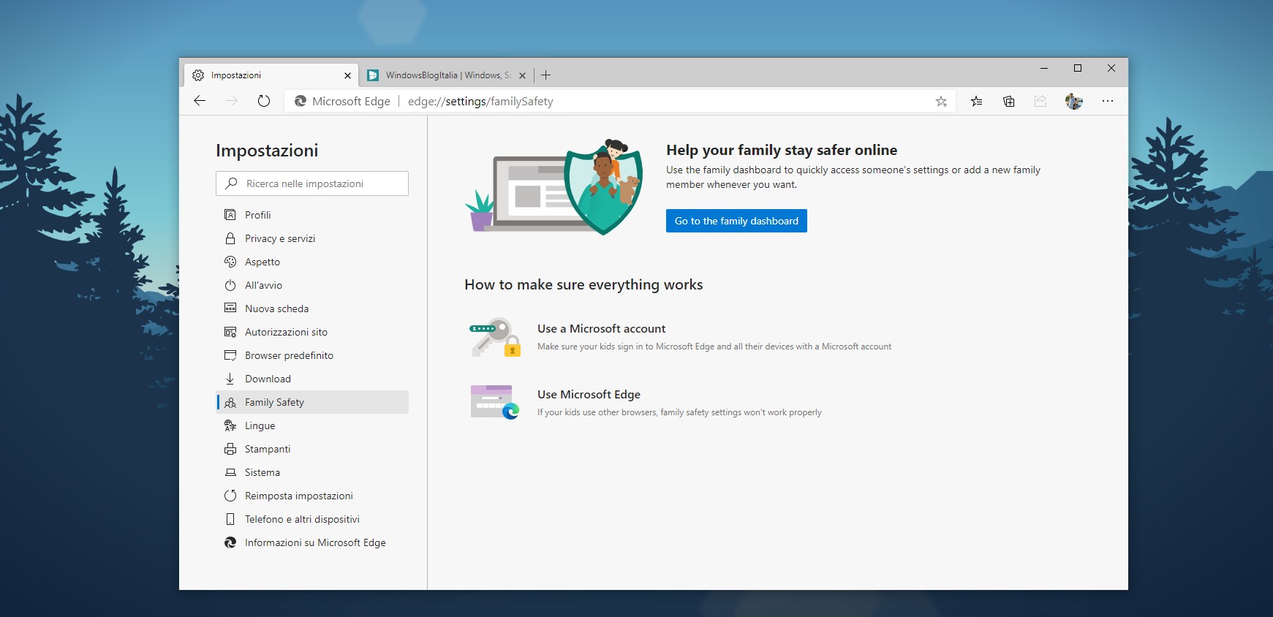Click the Autorizzazioni sito icon
Image resolution: width=1273 pixels, height=617 pixels.
230,332
